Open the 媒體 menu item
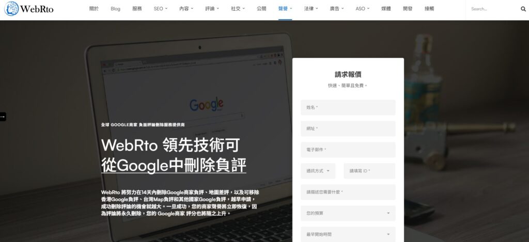Screen dimensions: 529x242 [386, 9]
